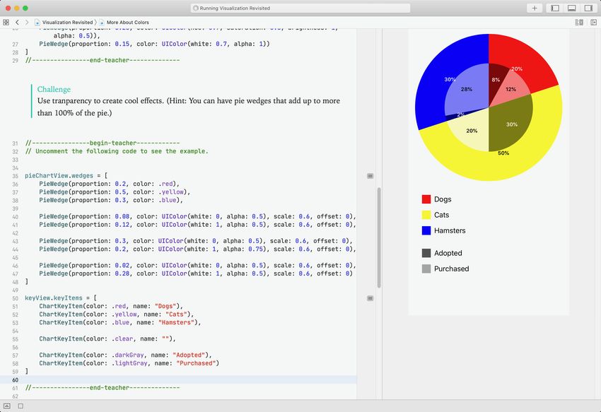601x412 pixels.
Task: Click the plus Library button in toolbar
Action: 535,8
